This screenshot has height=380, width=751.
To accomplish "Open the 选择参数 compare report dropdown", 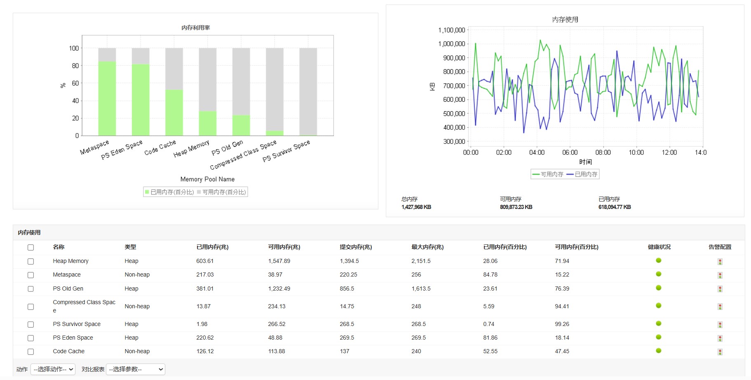I will click(x=136, y=369).
